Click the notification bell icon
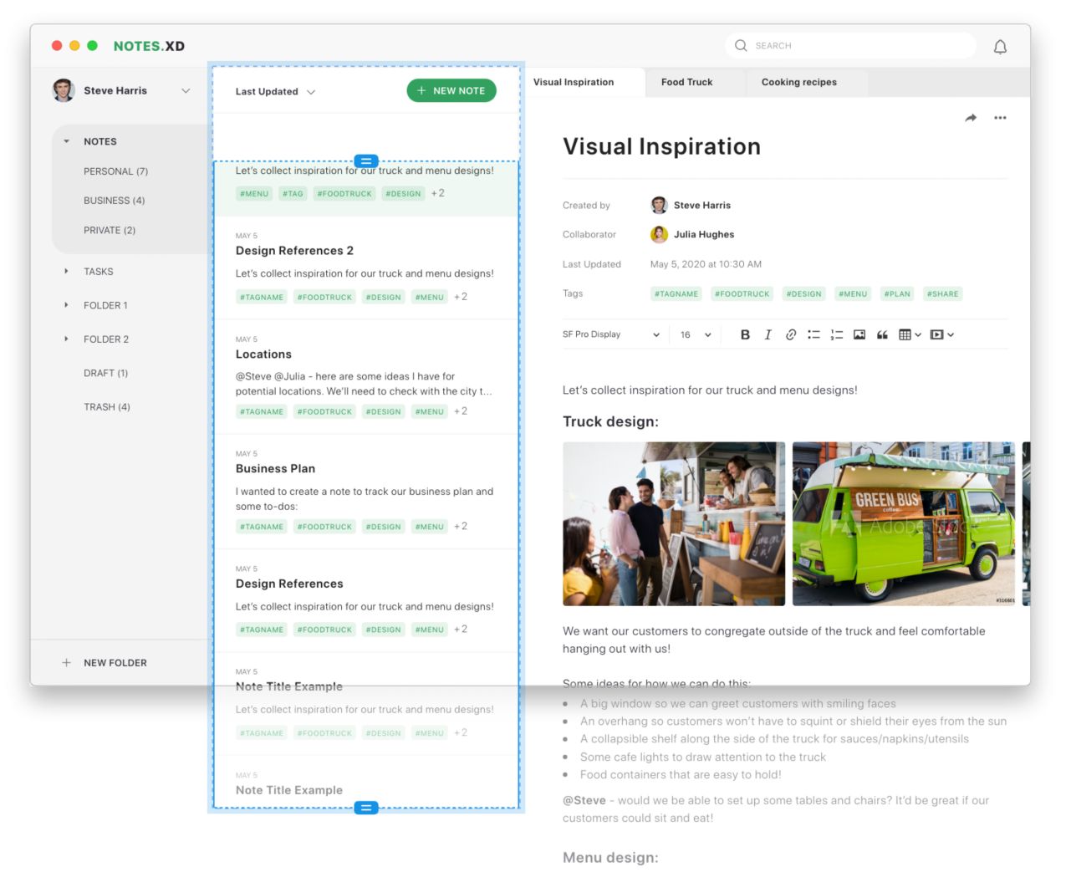Screen dimensions: 1071x872 (999, 47)
